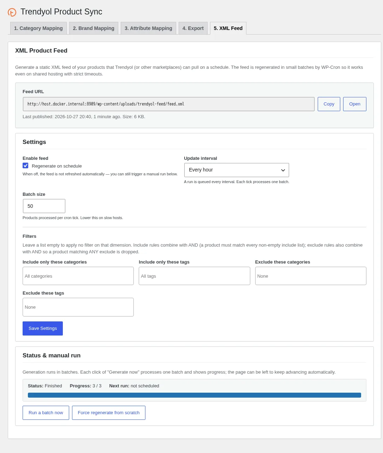Expand the Update interval dropdown
This screenshot has height=453, width=383.
click(x=237, y=170)
